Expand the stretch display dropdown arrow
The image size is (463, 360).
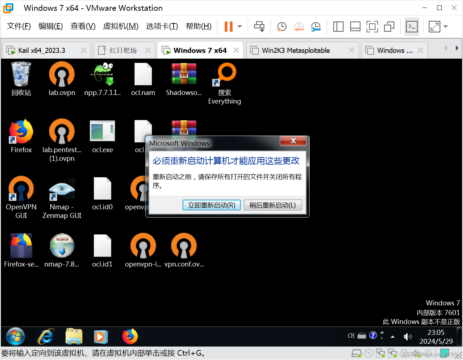pos(446,27)
